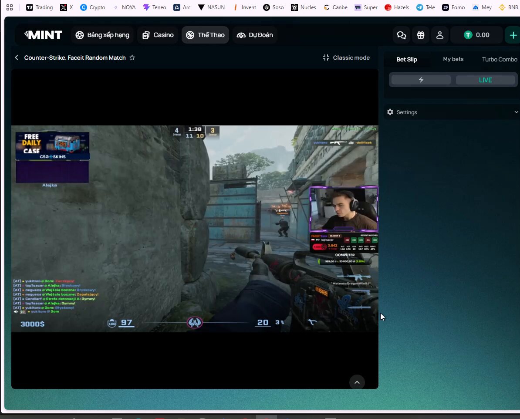Open the Bảng xếp hạng menu
The image size is (520, 419).
click(x=102, y=35)
